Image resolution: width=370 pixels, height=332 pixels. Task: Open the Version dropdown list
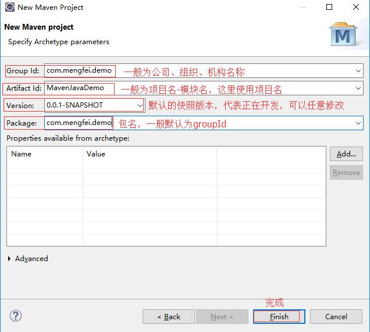point(140,105)
